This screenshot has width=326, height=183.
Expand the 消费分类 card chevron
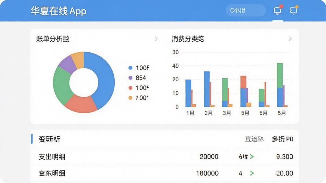[290, 39]
